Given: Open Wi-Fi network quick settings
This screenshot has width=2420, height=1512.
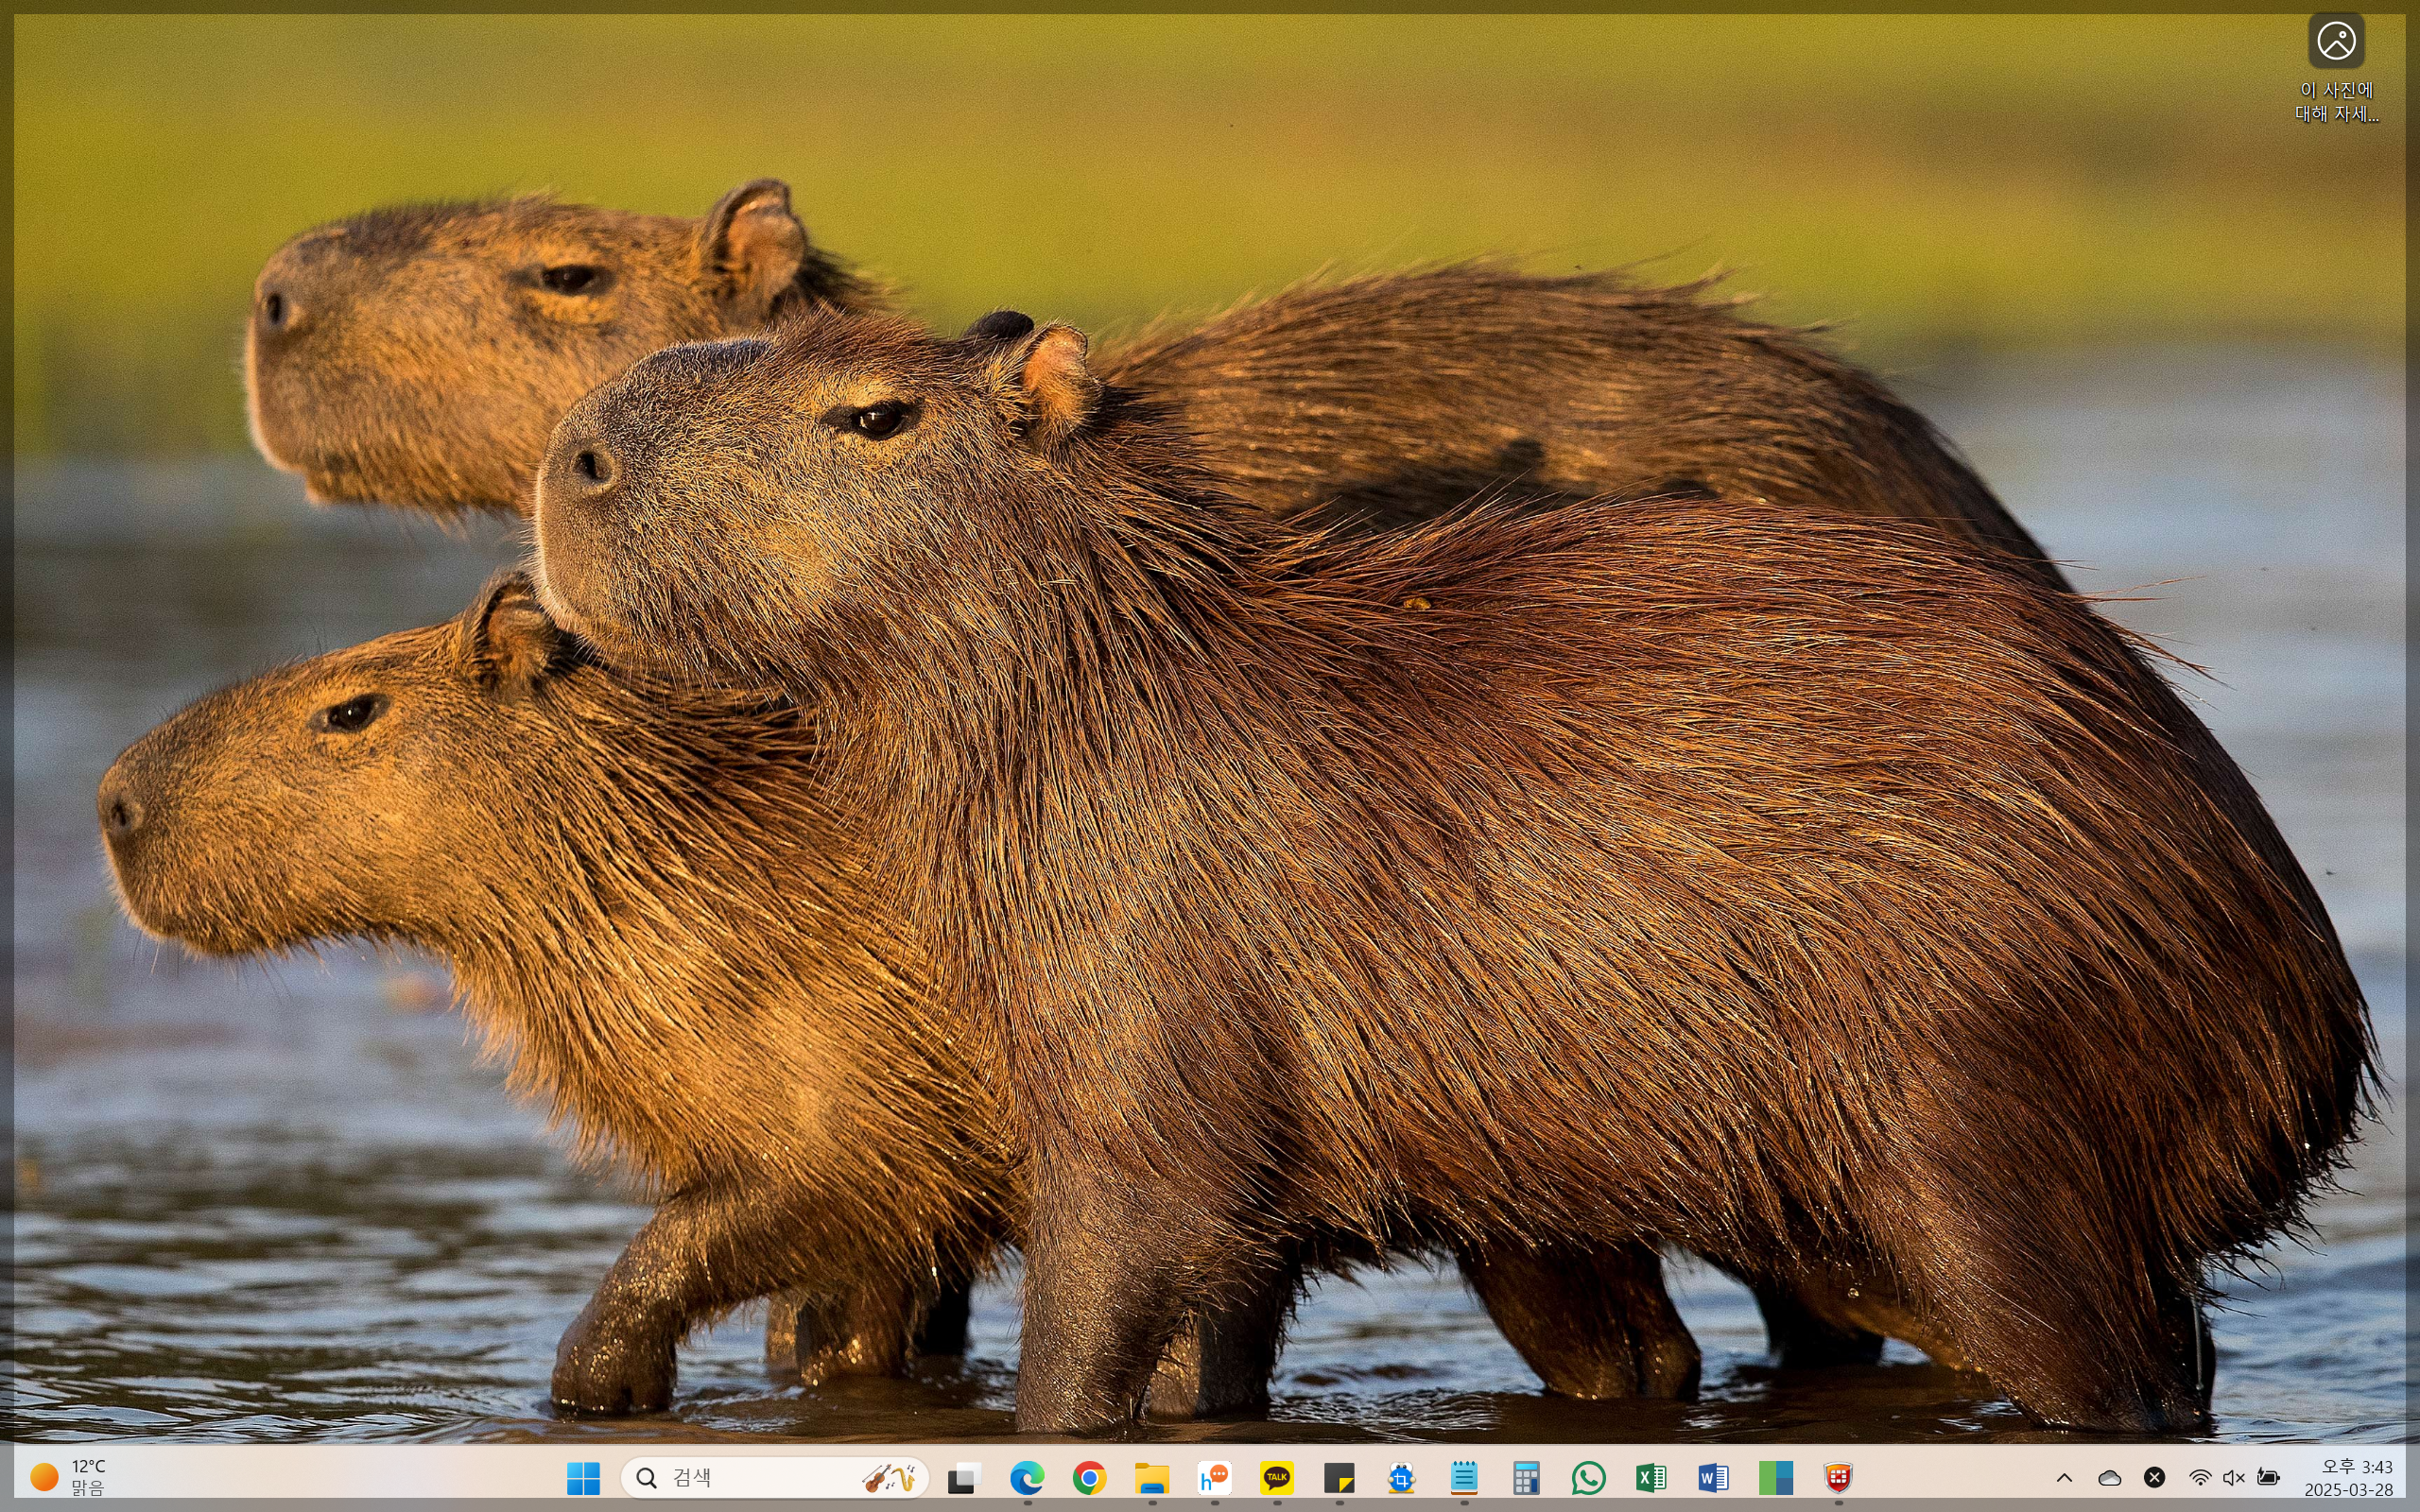Looking at the screenshot, I should [x=2200, y=1477].
